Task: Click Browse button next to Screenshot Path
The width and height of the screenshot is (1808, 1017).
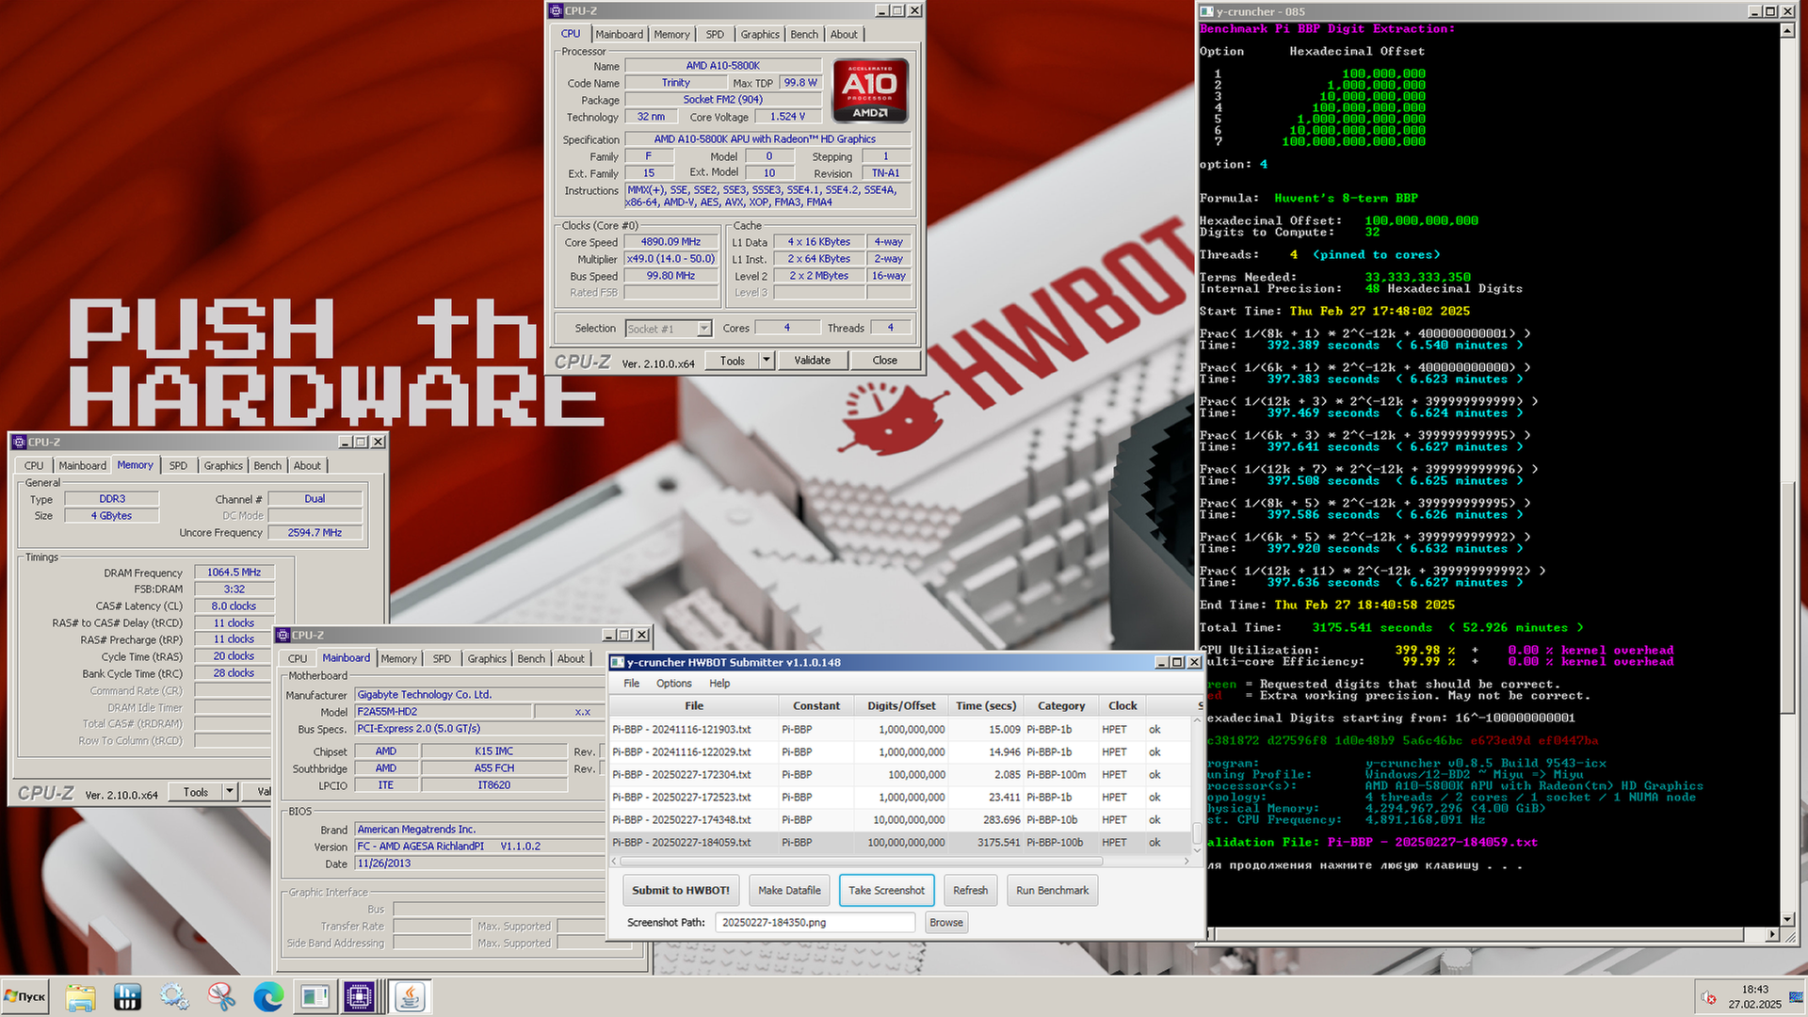Action: pos(946,922)
